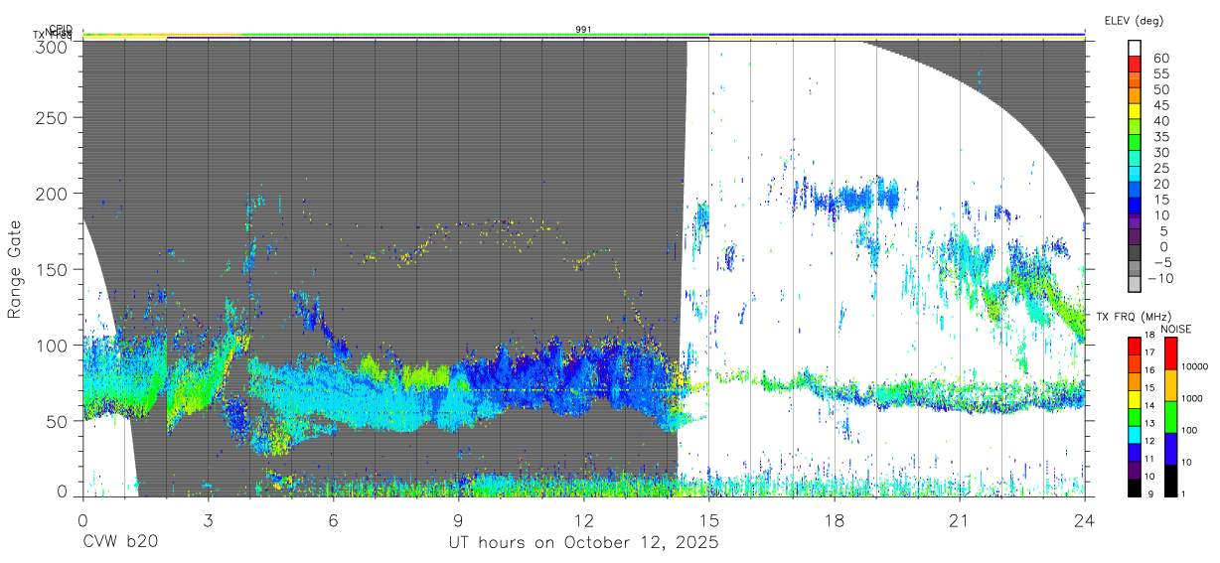Viewport: 1220px width, 563px height.
Task: Click the cyan 25 degree elevation swatch
Action: pos(1135,174)
